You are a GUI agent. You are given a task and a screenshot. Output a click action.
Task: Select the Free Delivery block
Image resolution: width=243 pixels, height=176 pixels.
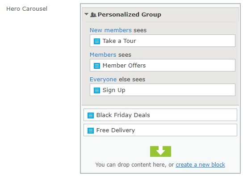click(x=160, y=130)
